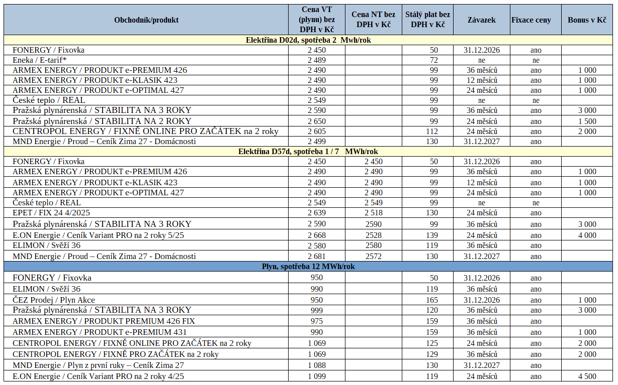Select section title 'Plyn, spotřeba 12 MWh/rok'
Viewport: 618px width, 385px height.
pos(308,267)
